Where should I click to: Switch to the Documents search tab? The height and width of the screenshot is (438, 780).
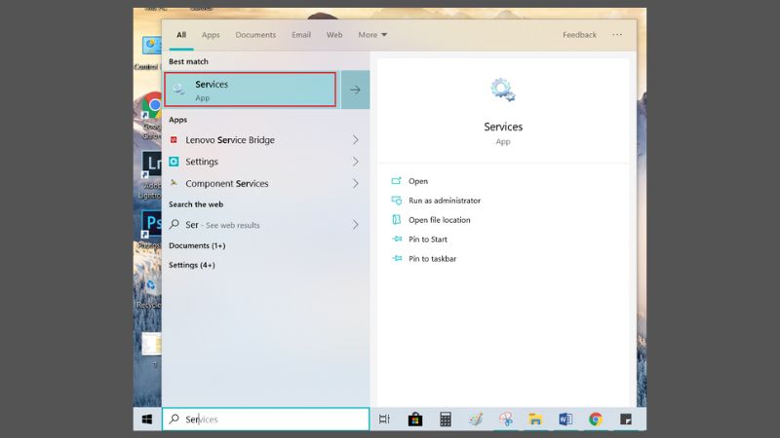255,35
